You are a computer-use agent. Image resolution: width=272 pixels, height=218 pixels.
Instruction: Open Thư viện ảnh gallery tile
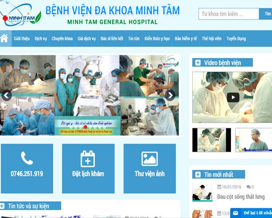[x=150, y=169]
